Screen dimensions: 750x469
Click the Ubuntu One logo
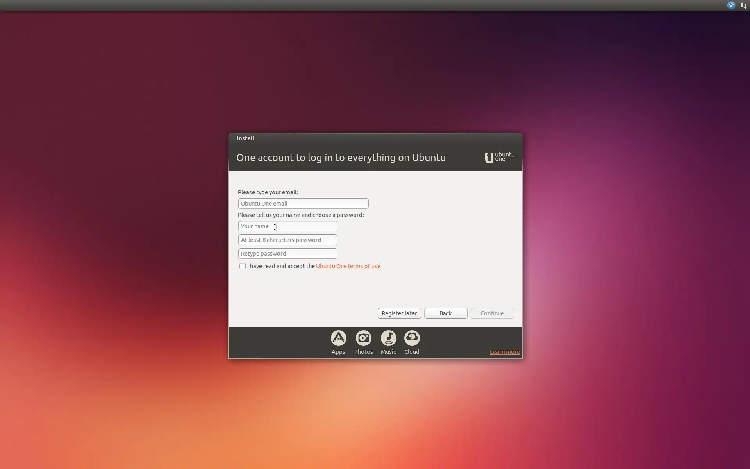(x=499, y=158)
